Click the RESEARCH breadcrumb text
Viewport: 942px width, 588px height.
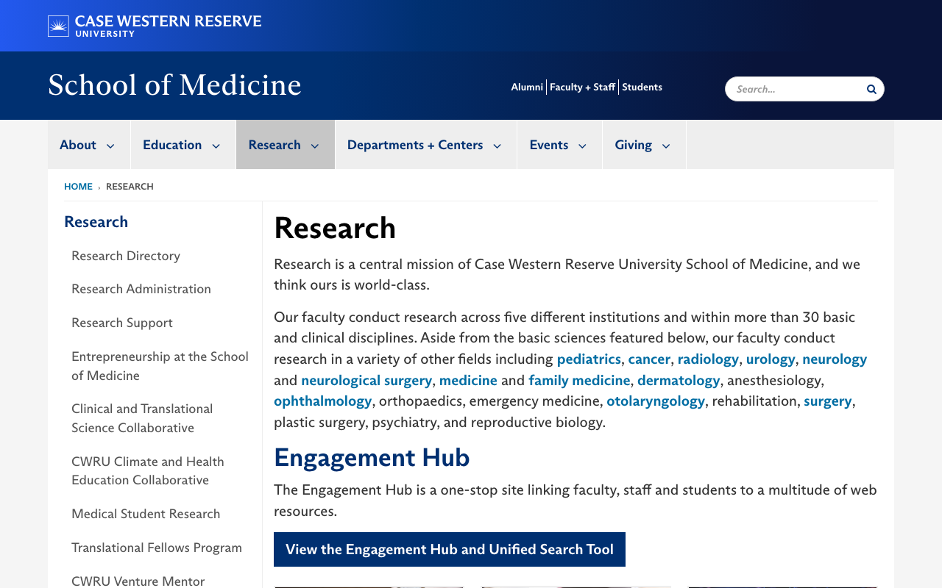pos(130,186)
